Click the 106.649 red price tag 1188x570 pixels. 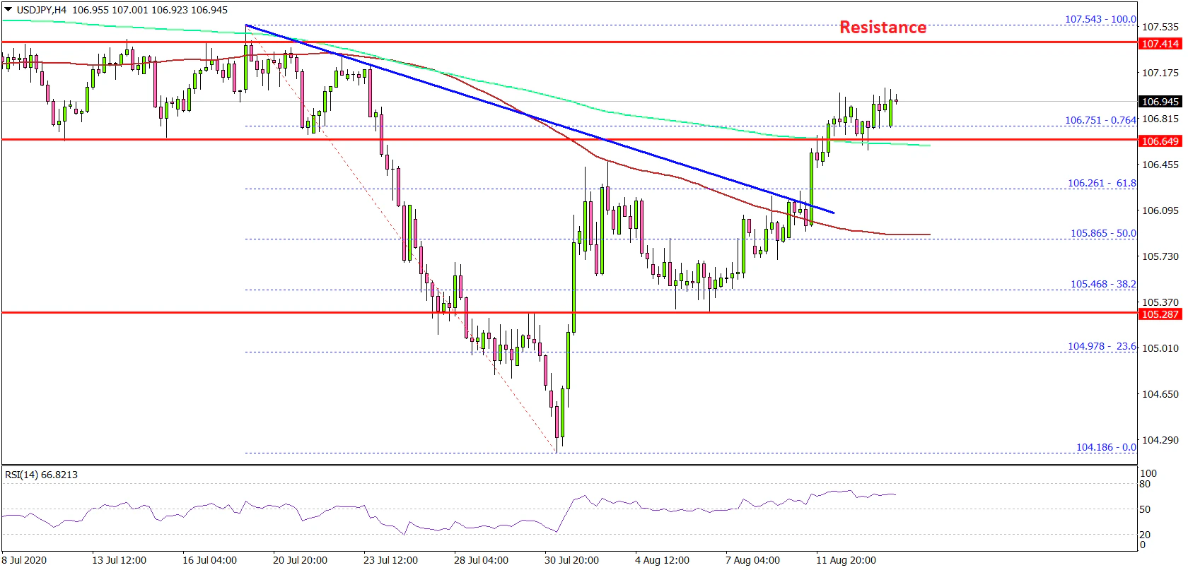(x=1160, y=141)
